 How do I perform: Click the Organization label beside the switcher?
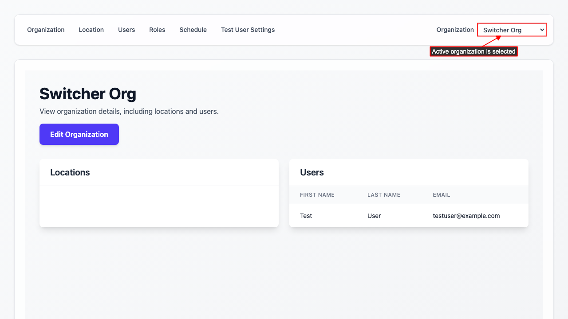click(x=455, y=30)
